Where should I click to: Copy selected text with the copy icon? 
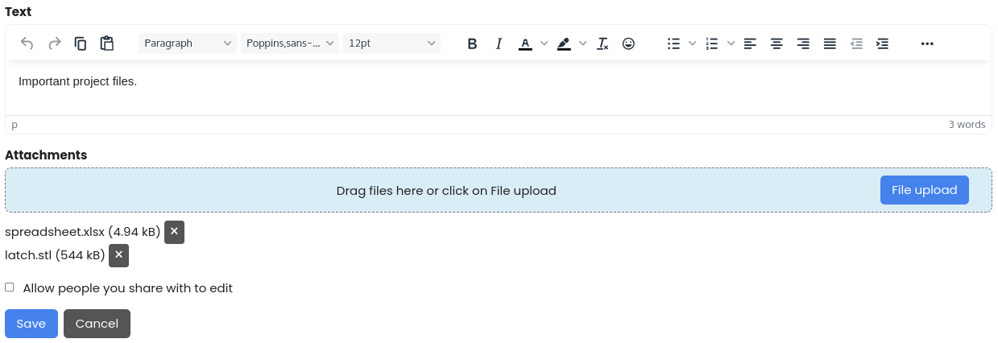81,43
